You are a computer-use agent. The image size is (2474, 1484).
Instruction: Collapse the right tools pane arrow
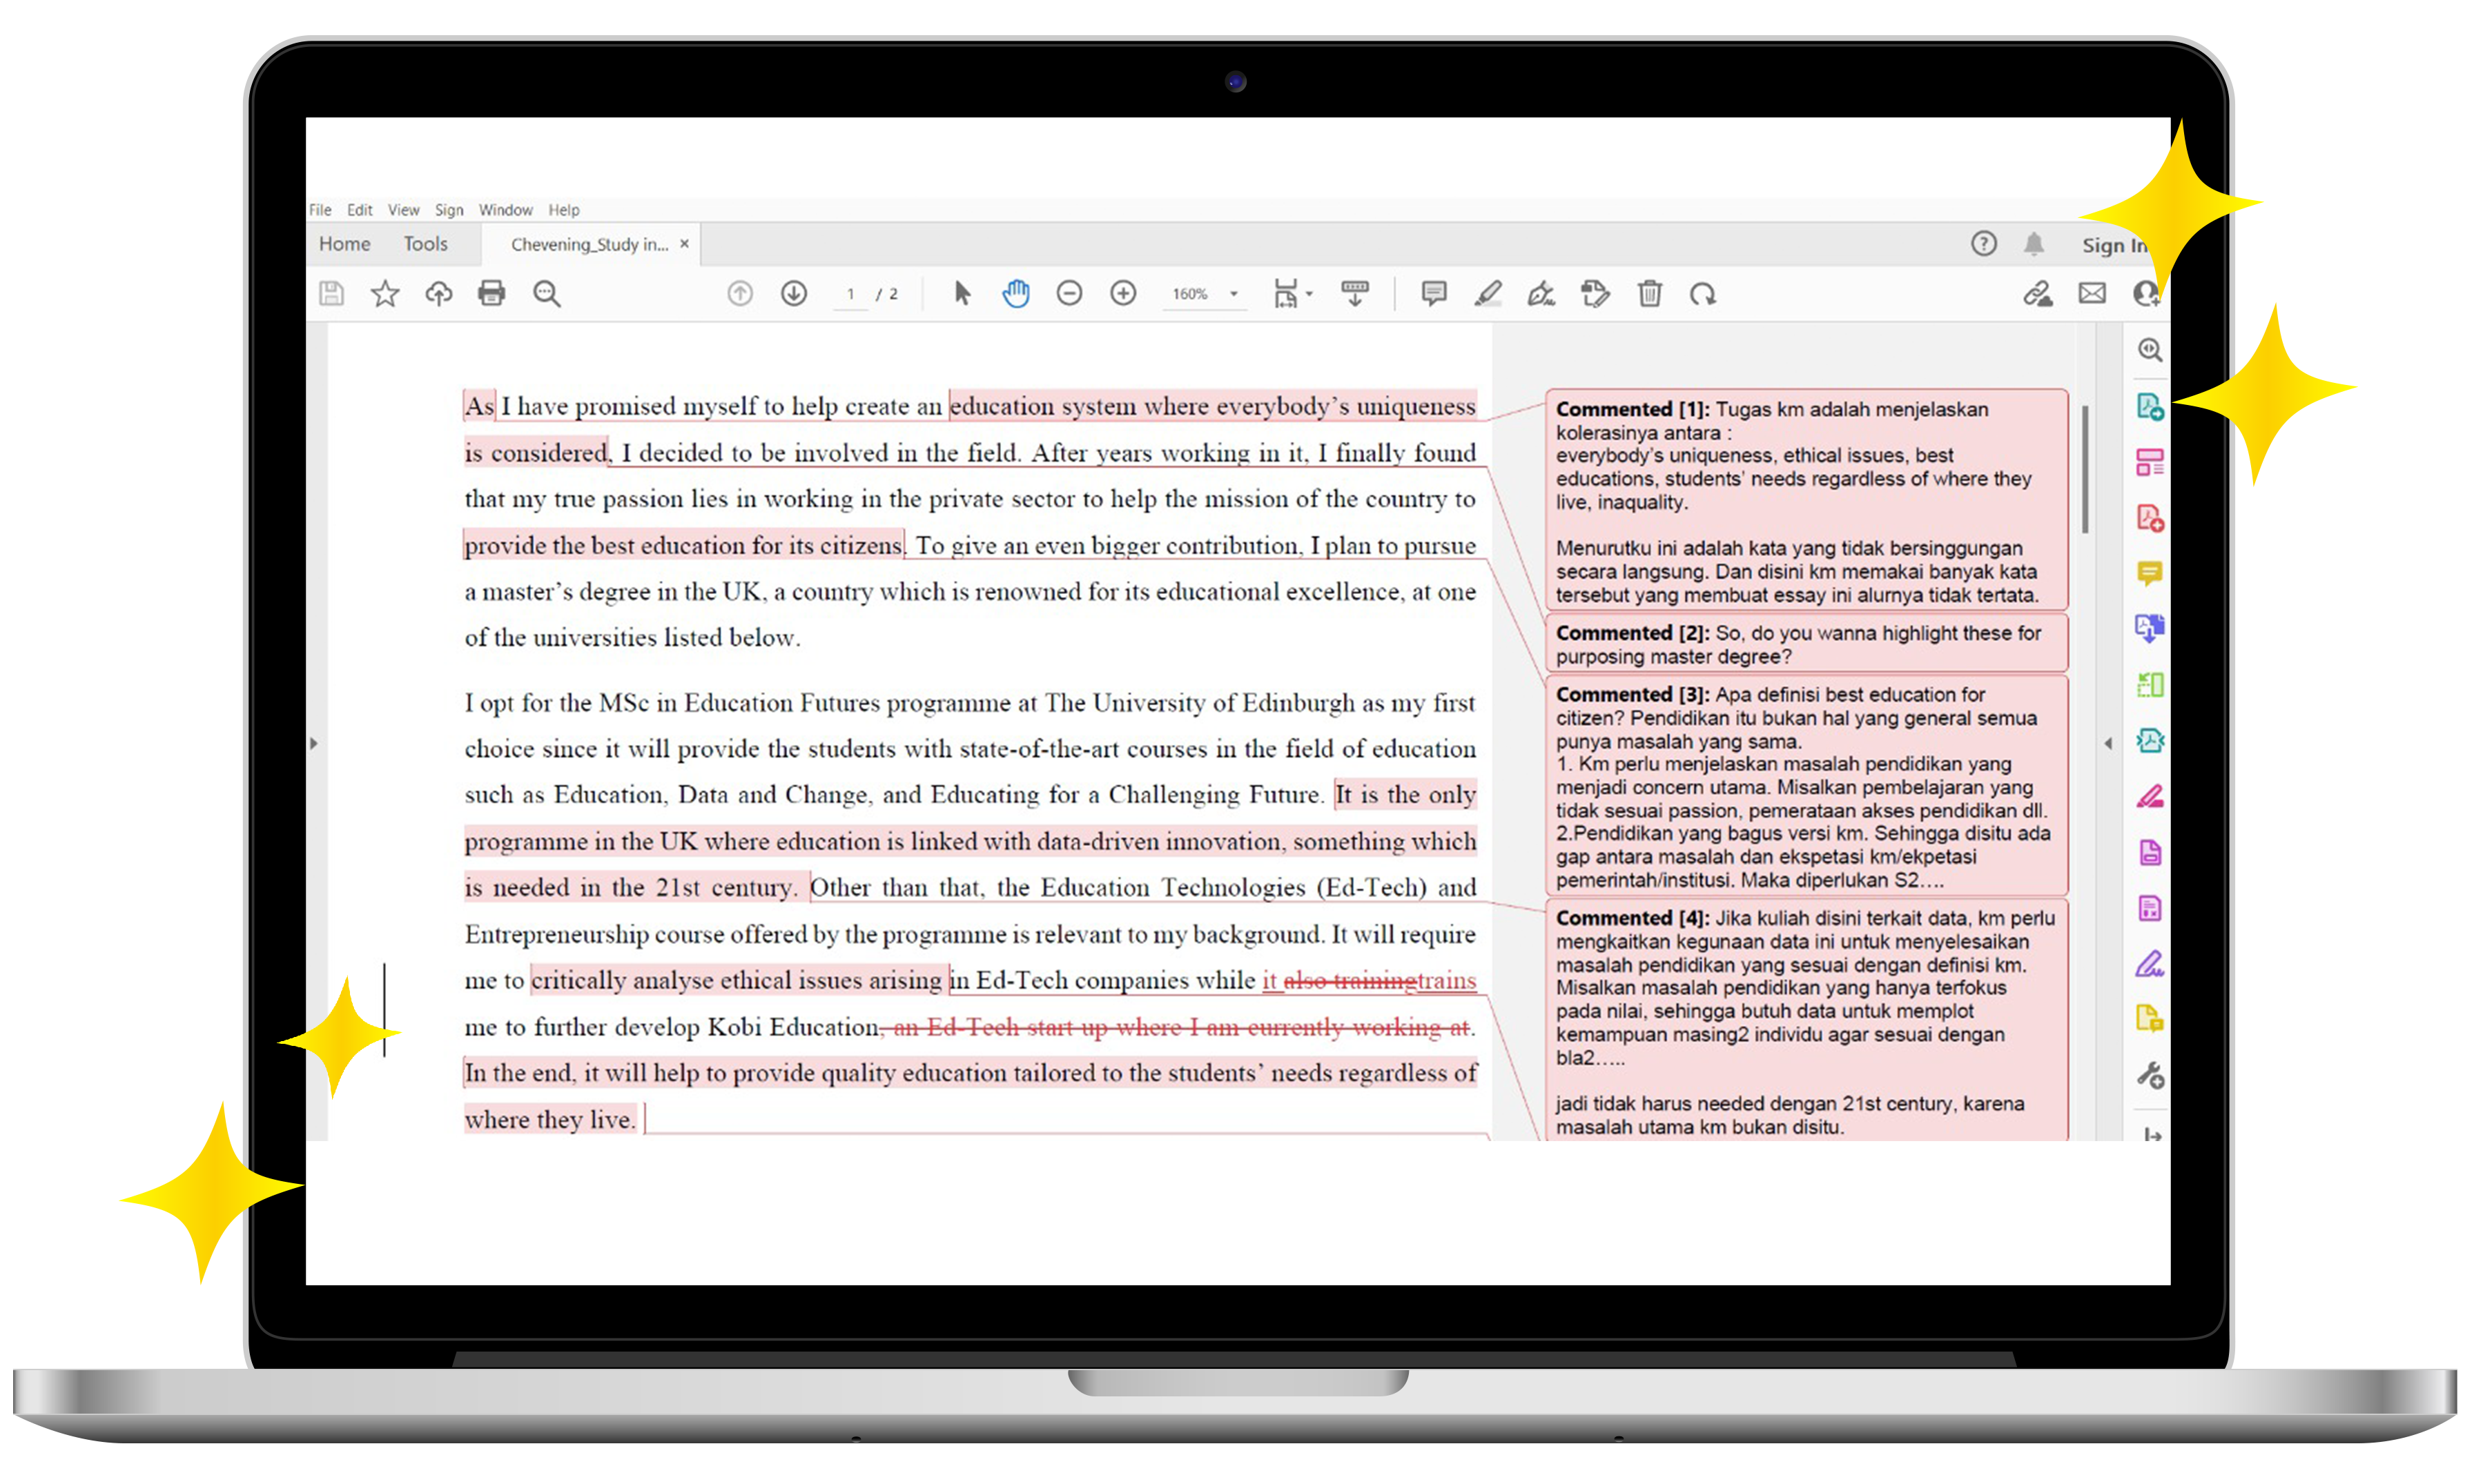(x=2108, y=743)
